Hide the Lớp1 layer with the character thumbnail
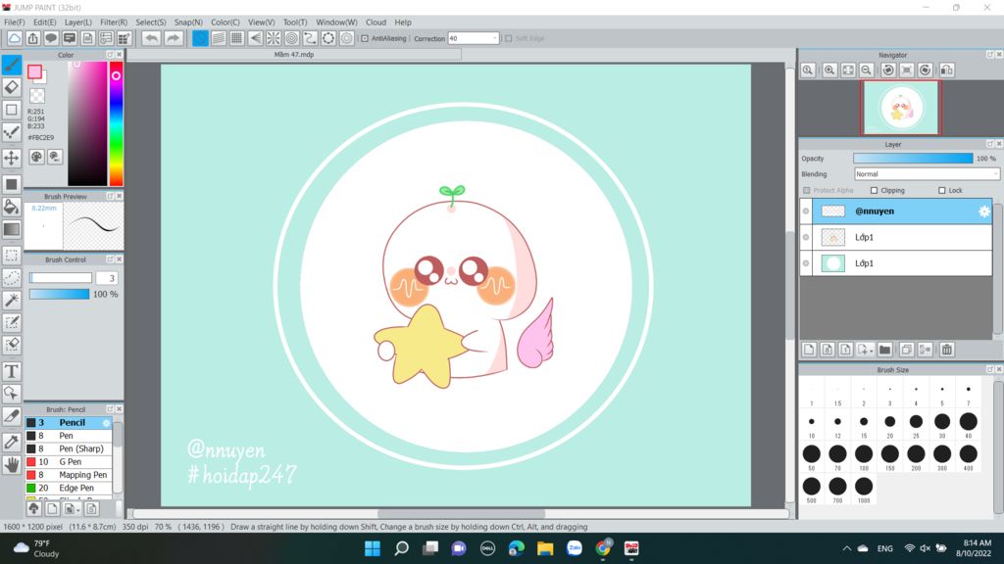Viewport: 1004px width, 564px height. (x=806, y=237)
